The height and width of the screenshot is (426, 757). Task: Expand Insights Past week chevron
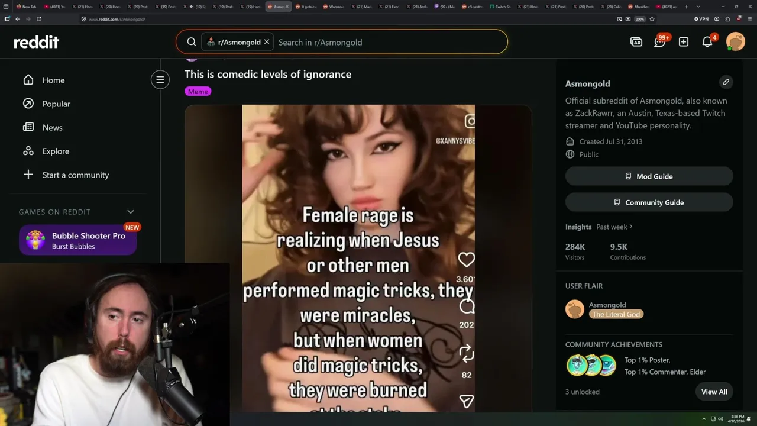pos(631,227)
